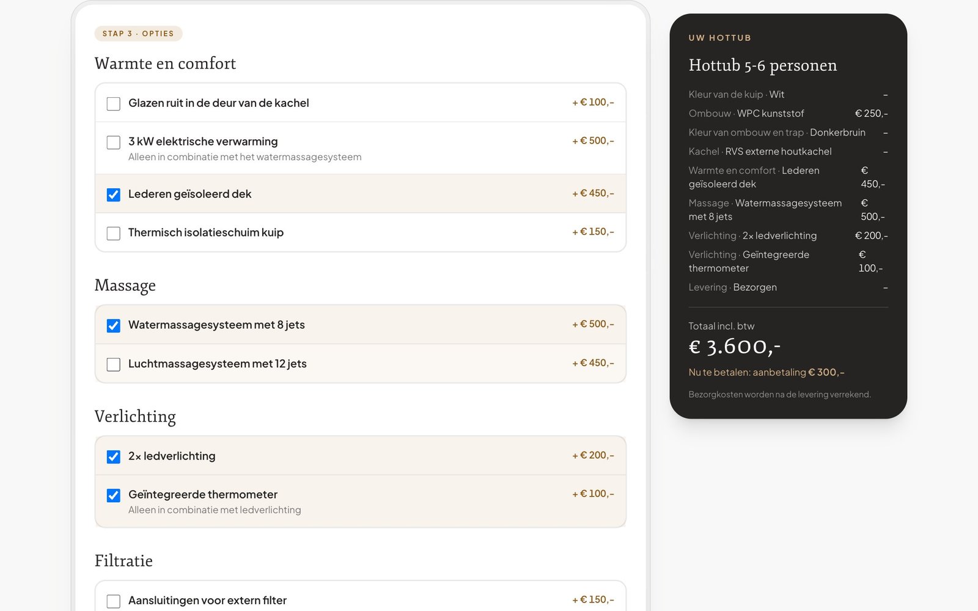Image resolution: width=978 pixels, height=611 pixels.
Task: Click 'Nu te betalen: aanbetaling € 300,-' text
Action: (767, 372)
